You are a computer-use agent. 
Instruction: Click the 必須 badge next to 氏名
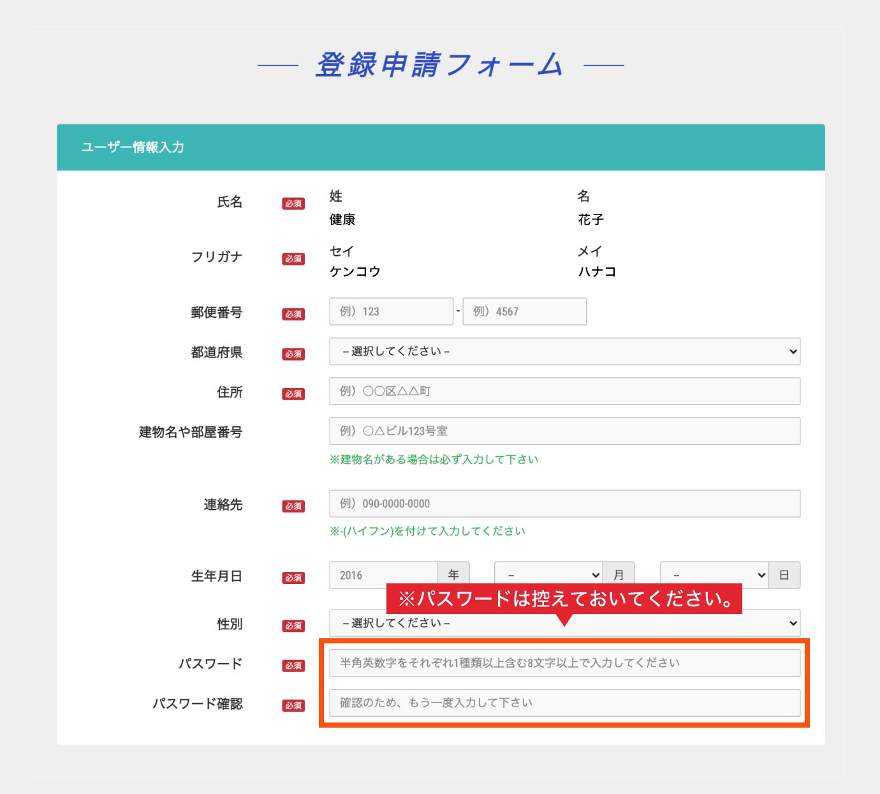tap(293, 204)
